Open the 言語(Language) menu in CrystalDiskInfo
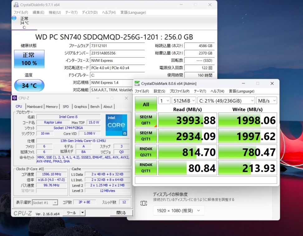The image size is (303, 236). pos(133,12)
